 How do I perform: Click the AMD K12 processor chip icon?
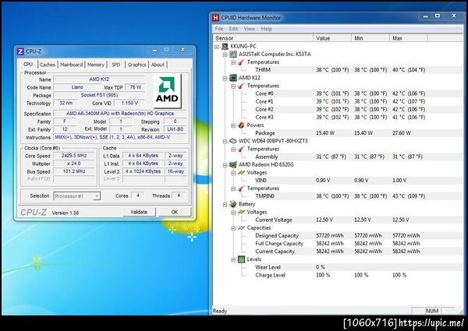pos(233,78)
